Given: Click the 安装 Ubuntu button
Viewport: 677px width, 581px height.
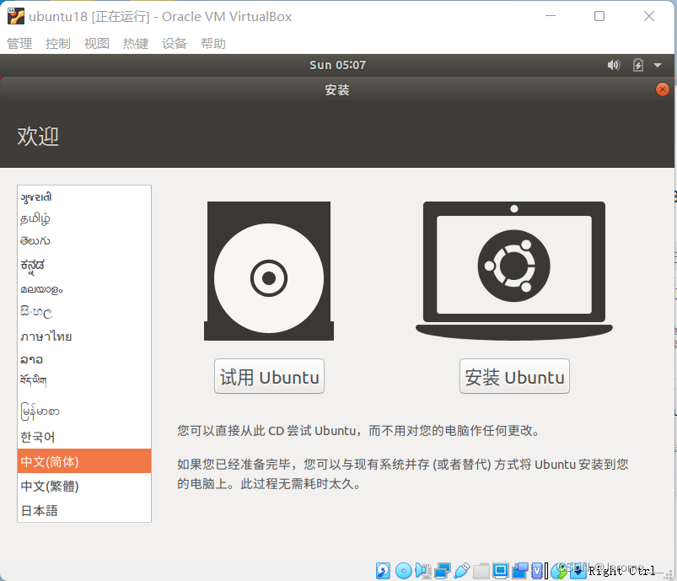Looking at the screenshot, I should pyautogui.click(x=514, y=376).
